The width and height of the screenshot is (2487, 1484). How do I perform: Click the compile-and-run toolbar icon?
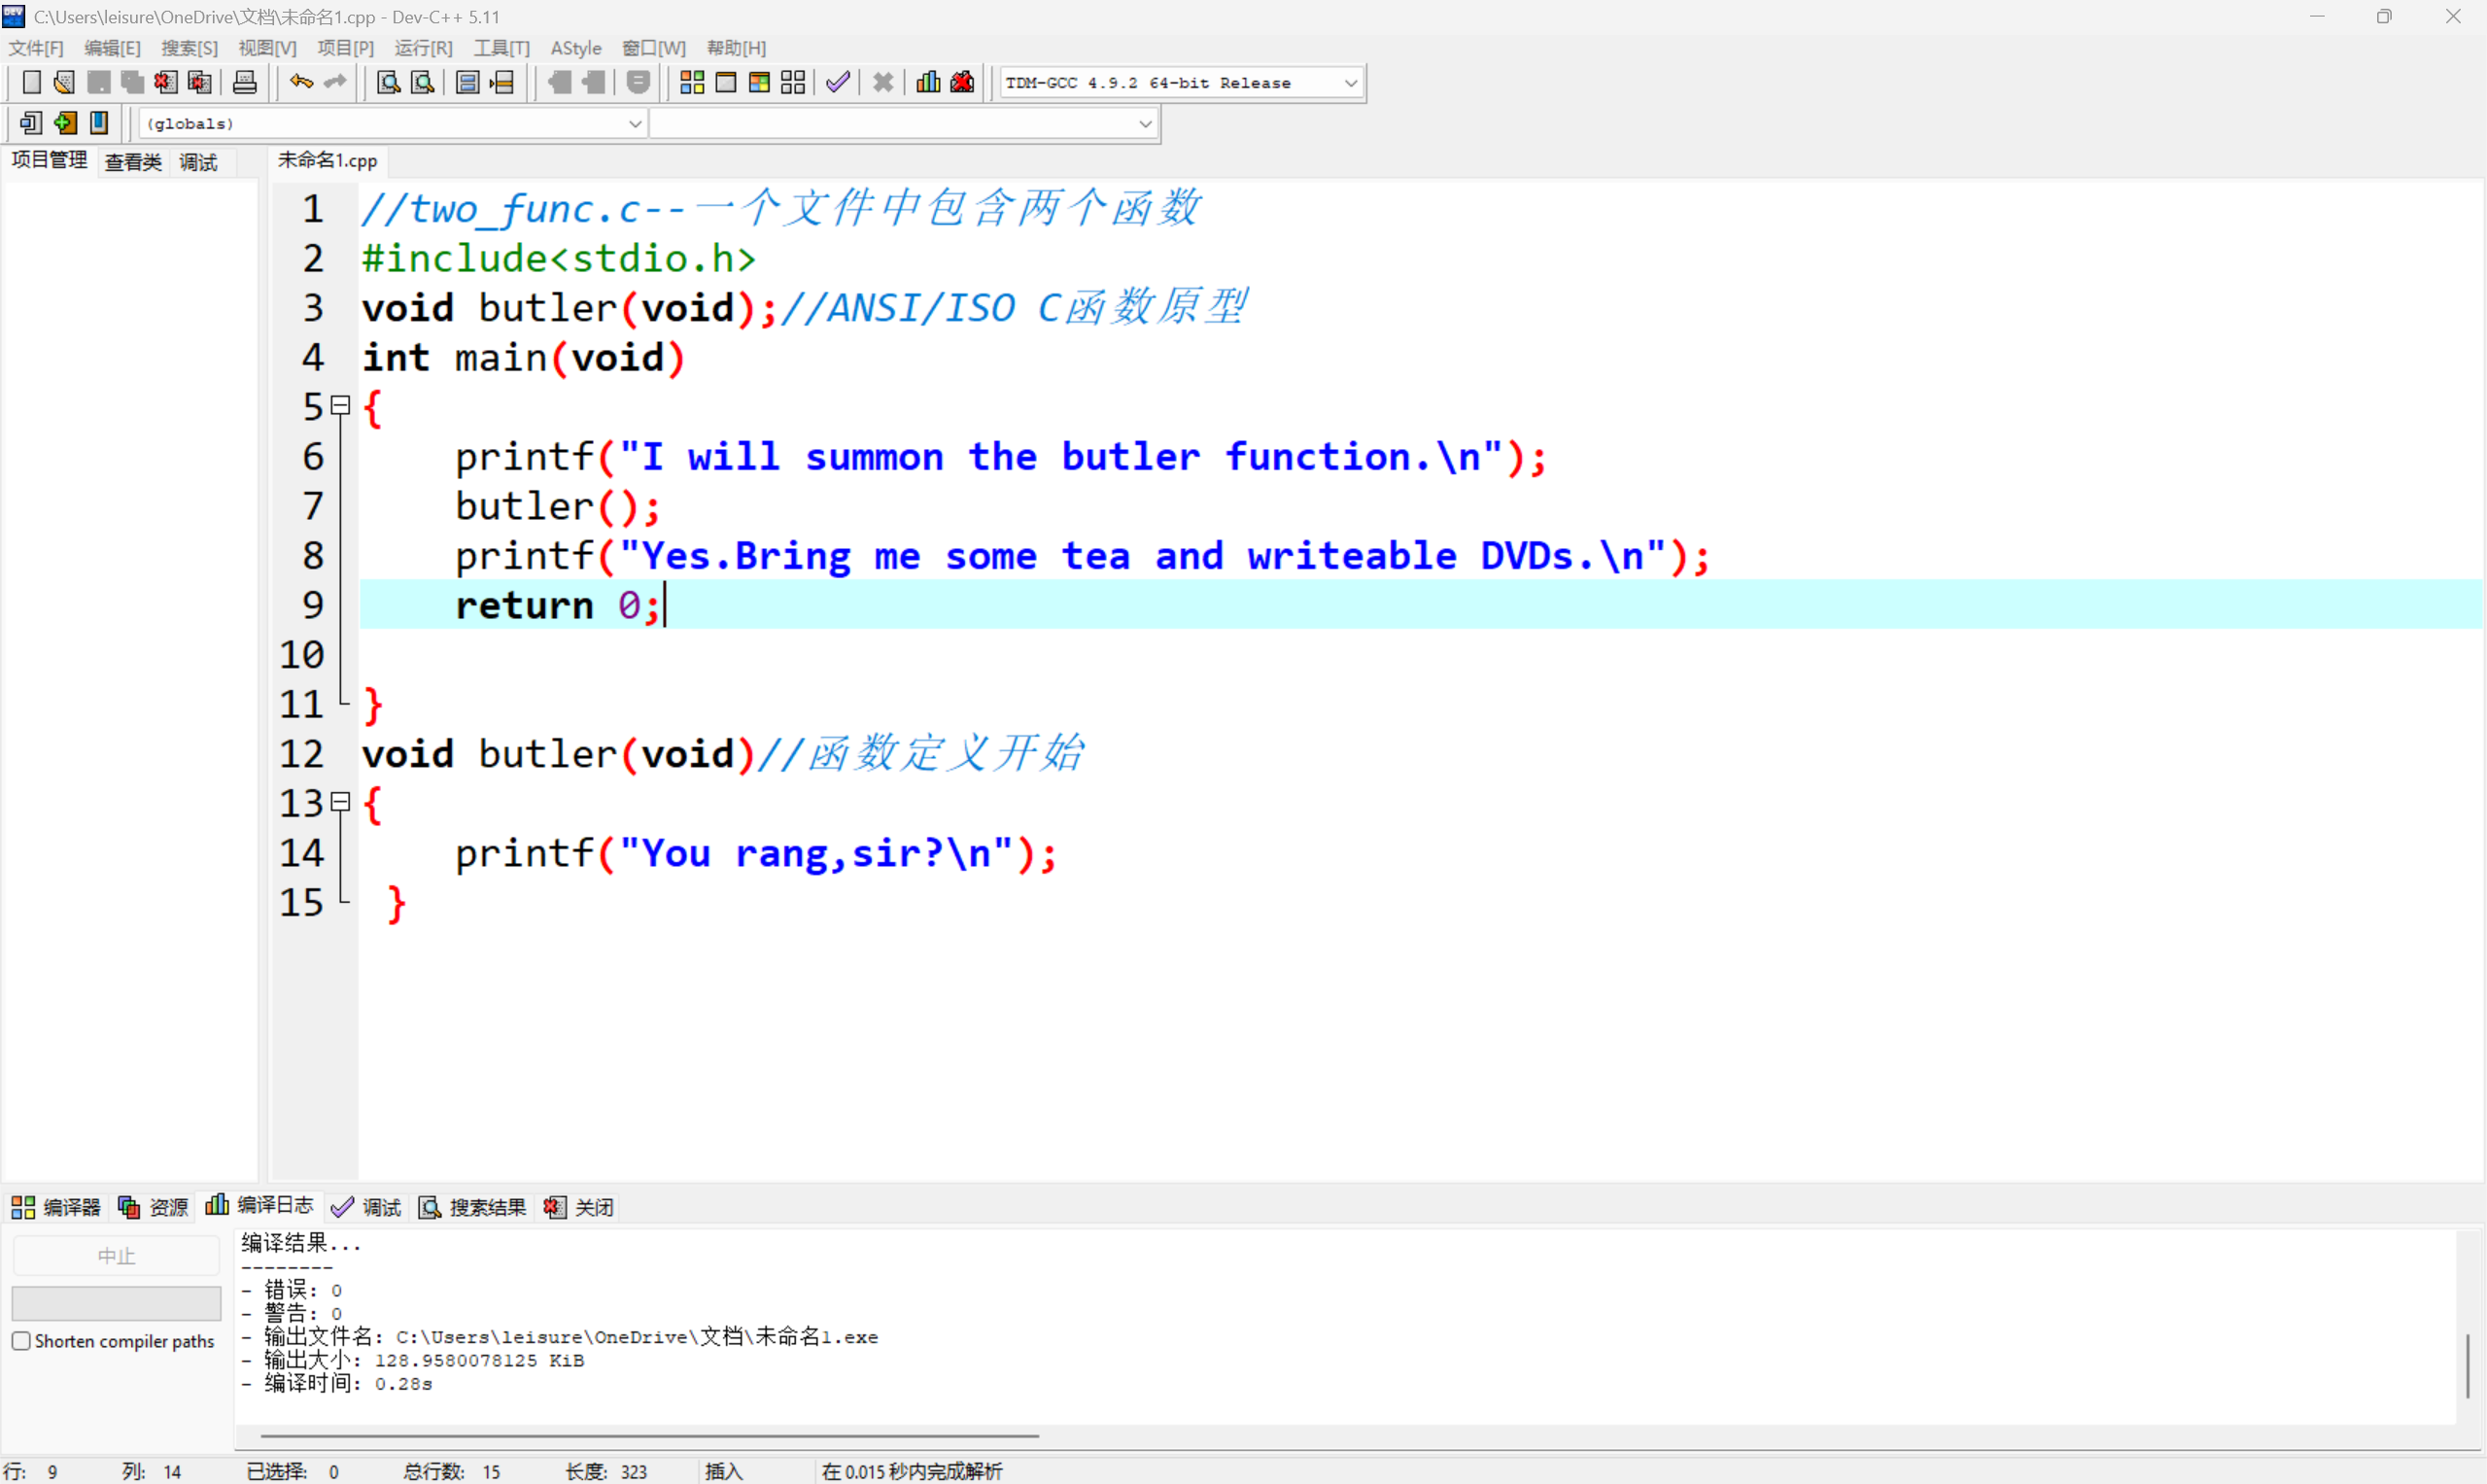pos(759,82)
